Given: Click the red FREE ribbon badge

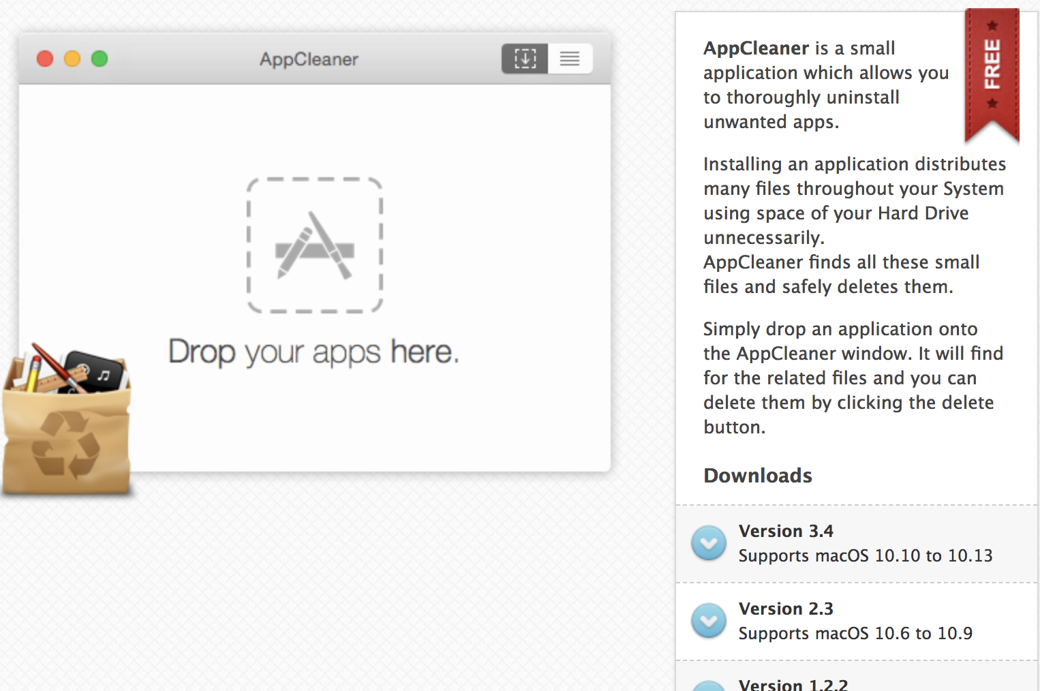Looking at the screenshot, I should coord(992,75).
